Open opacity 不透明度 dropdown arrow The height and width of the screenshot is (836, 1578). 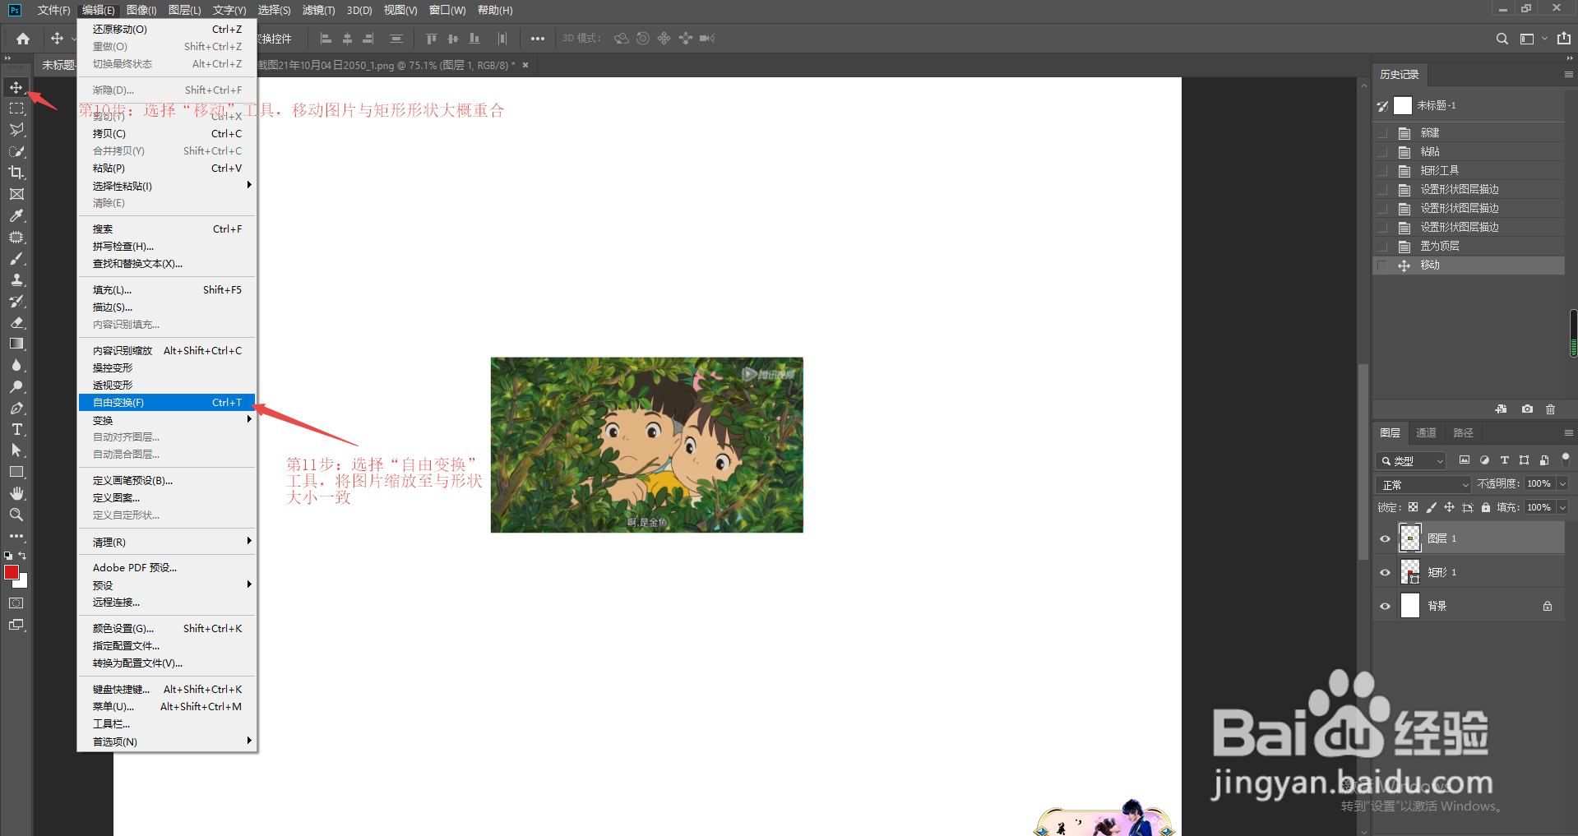[1563, 484]
